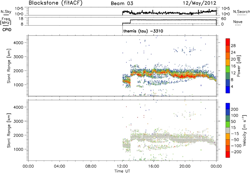Click the date label "12/May/2012"

point(200,3)
